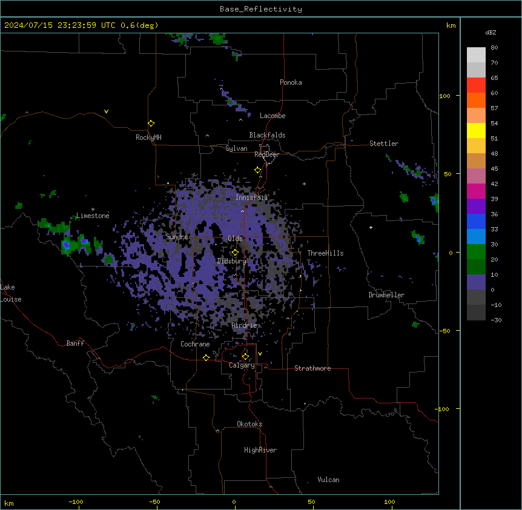Select the bright green 20-30 dBZ swatch
The image size is (522, 510).
476,252
